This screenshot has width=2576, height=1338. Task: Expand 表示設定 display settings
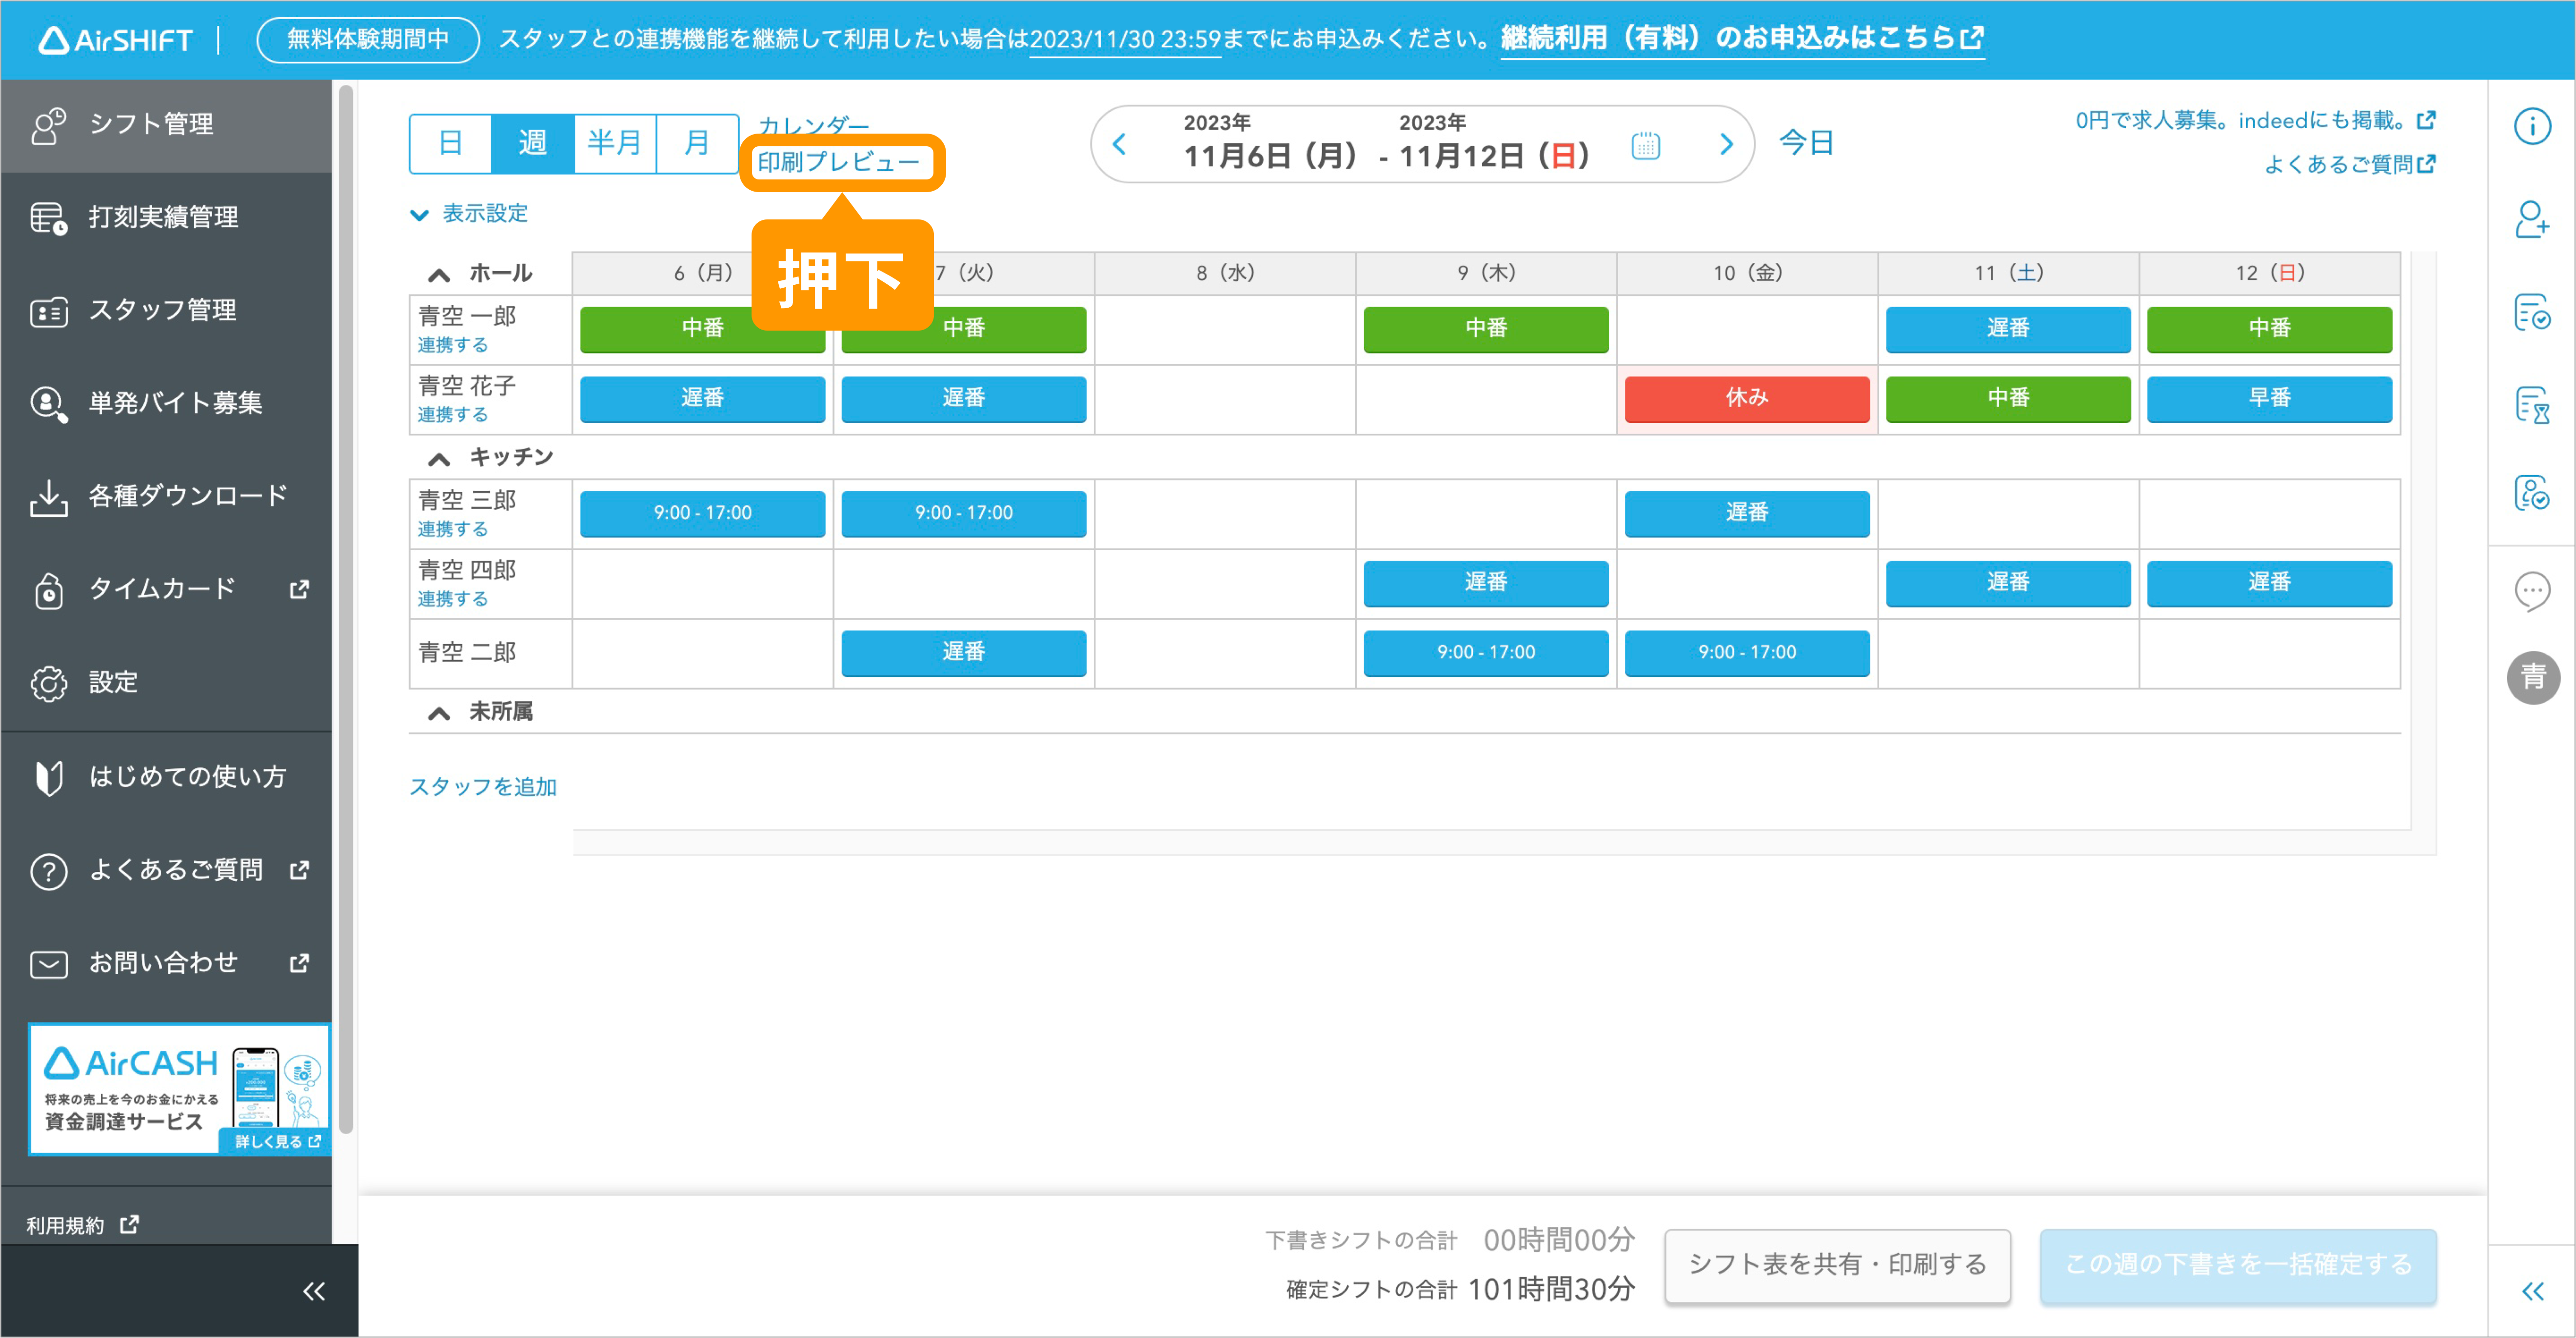[469, 213]
